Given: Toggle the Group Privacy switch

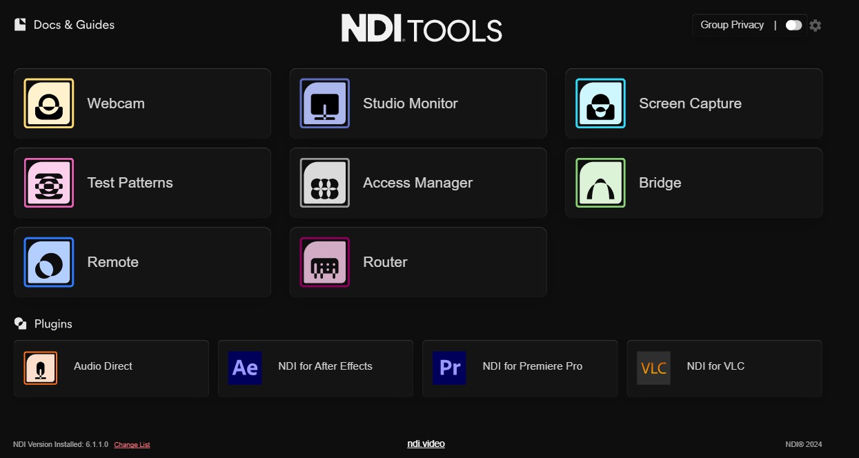Looking at the screenshot, I should pos(793,24).
